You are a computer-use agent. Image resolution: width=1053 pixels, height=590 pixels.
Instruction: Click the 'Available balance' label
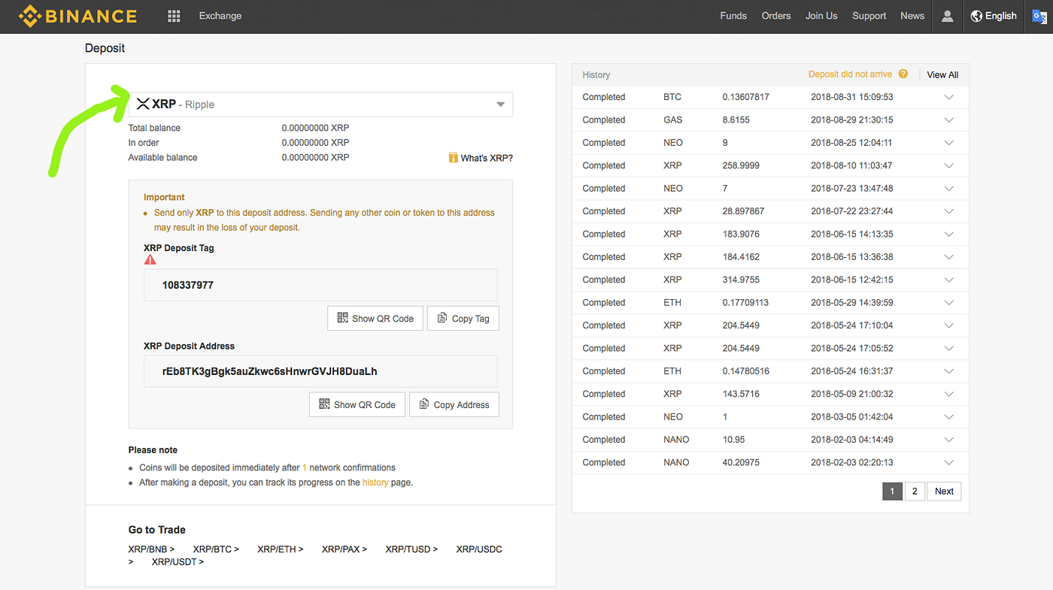point(163,158)
